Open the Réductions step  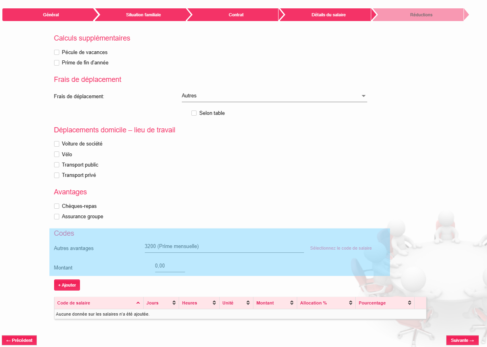421,15
